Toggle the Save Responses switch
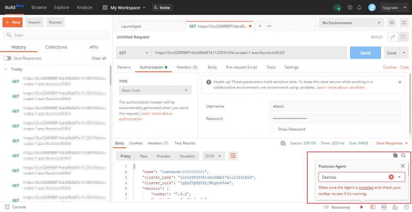This screenshot has height=212, width=412. click(7, 58)
